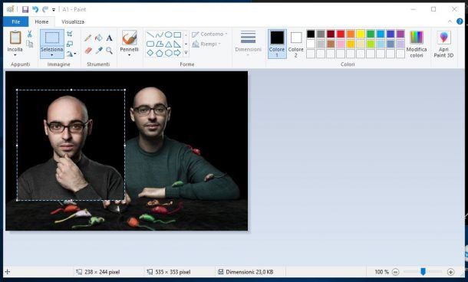Click the zoom in plus button
Screen dimensions: 468x282
click(x=450, y=272)
